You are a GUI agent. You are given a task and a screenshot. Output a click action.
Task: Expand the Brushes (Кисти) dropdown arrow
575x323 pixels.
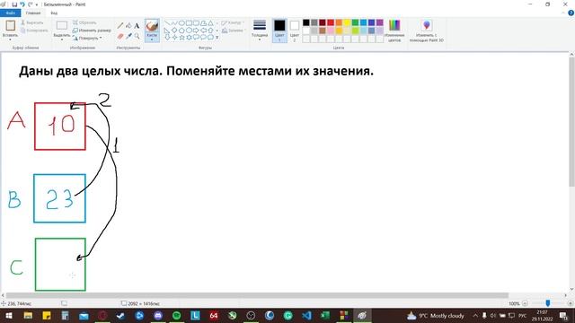click(152, 39)
